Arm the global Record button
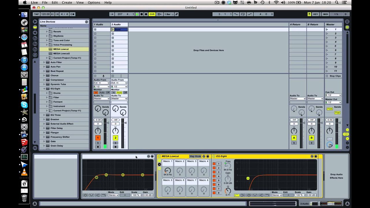The image size is (370, 208). [x=146, y=14]
